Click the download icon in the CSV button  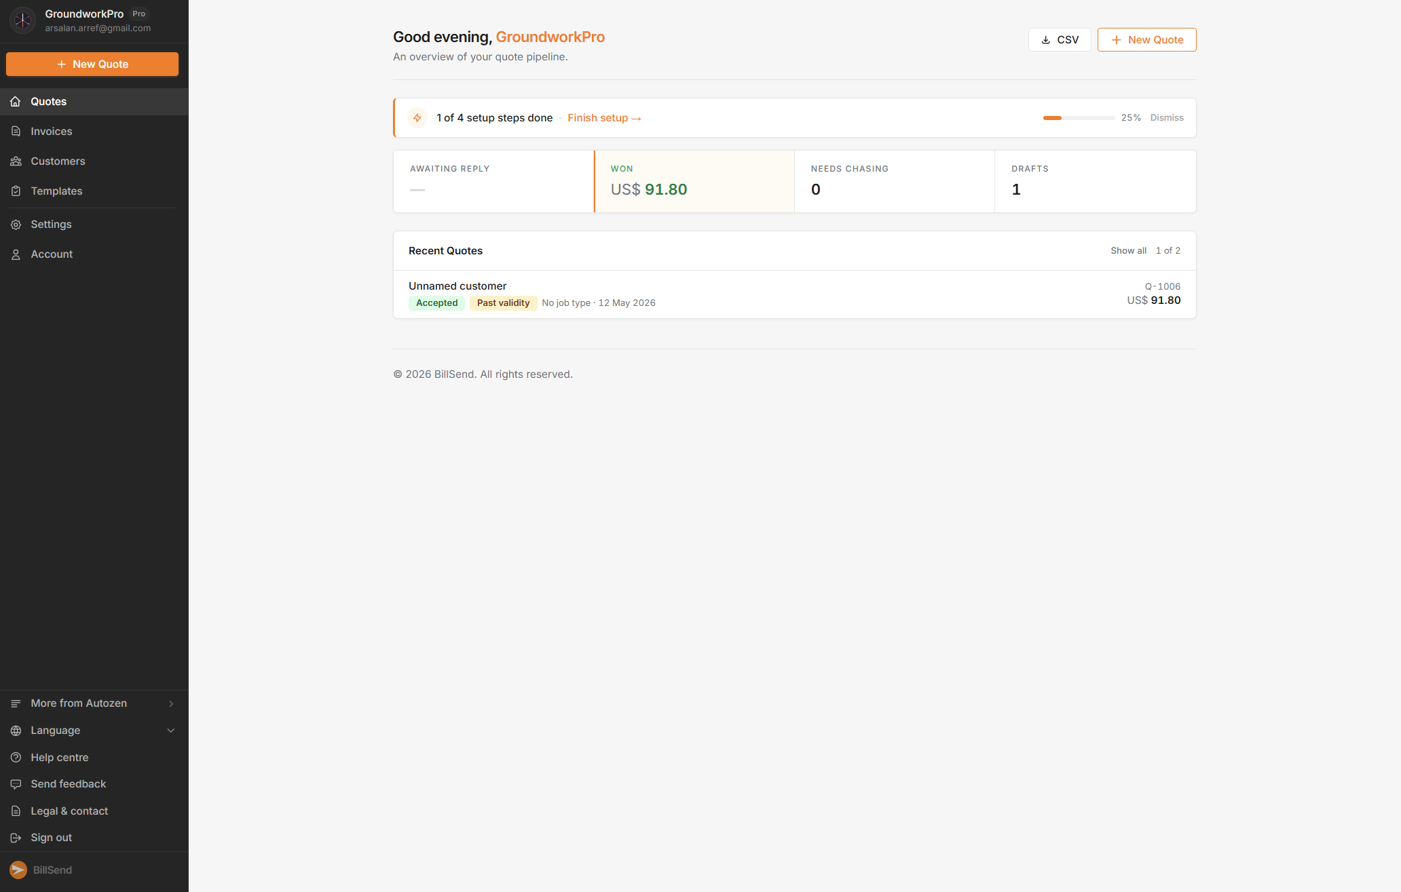click(x=1046, y=40)
